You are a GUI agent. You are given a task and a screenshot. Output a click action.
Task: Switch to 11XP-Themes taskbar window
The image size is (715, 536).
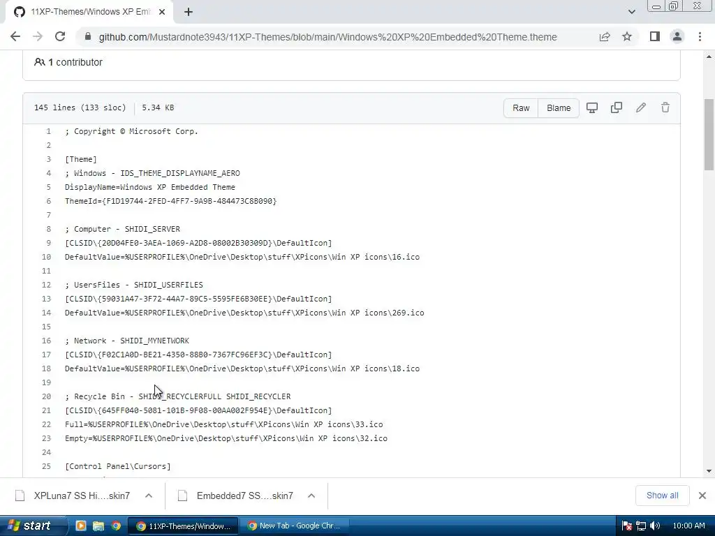[x=183, y=526]
